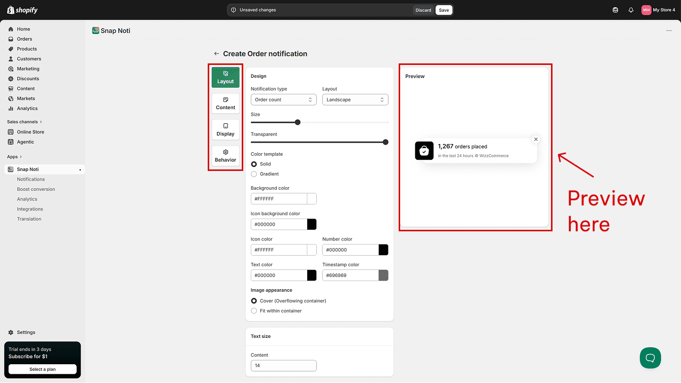Open the Background color swatch

[312, 199]
